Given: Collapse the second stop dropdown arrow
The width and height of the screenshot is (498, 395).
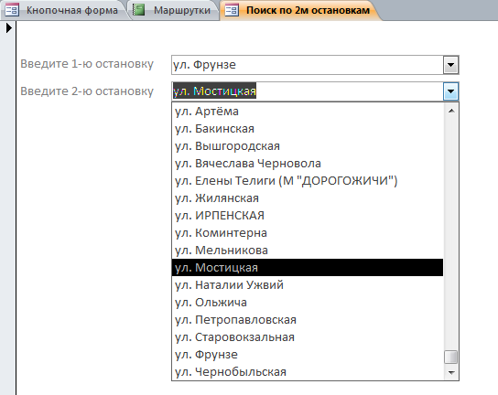Looking at the screenshot, I should pos(450,91).
